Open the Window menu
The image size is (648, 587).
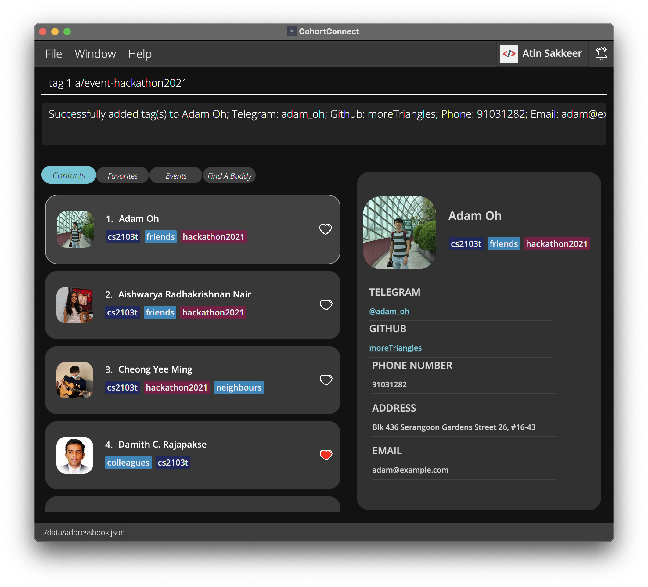click(x=95, y=54)
